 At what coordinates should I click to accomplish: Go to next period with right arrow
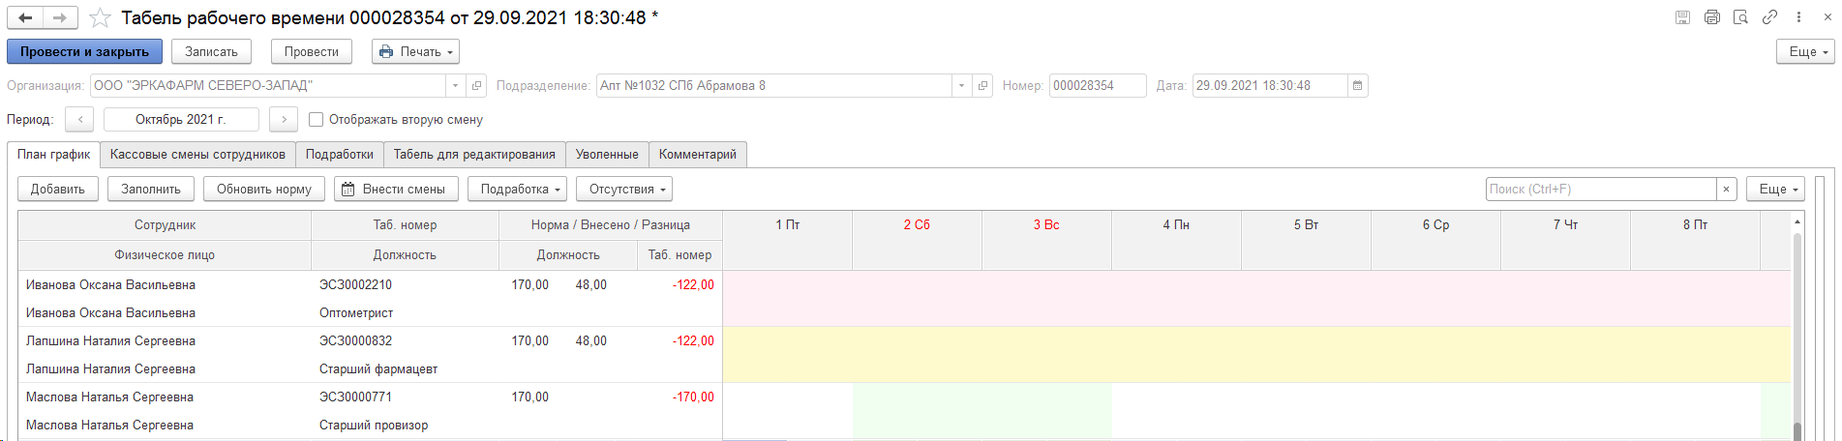click(x=283, y=120)
